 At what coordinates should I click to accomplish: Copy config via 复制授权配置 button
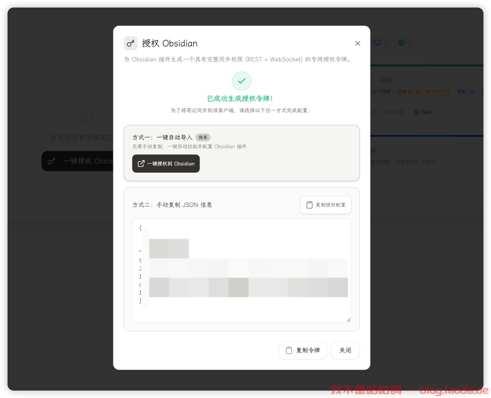326,205
